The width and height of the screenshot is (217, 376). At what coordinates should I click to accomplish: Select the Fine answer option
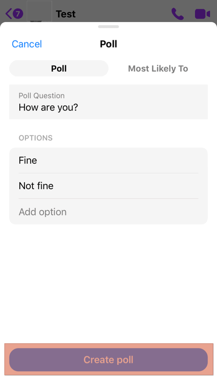tap(108, 160)
